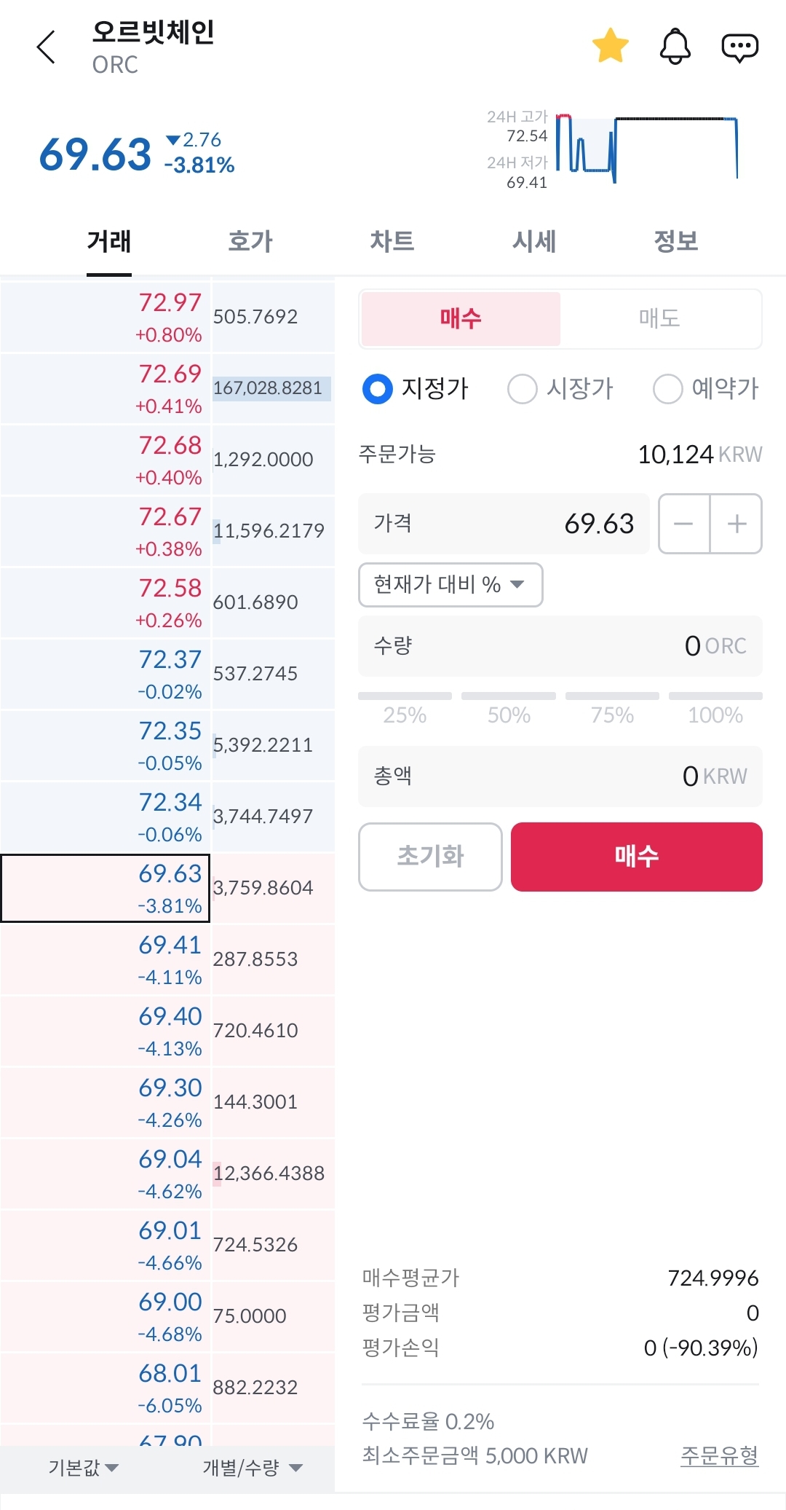
Task: Expand the 기본값 dropdown
Action: (83, 1467)
